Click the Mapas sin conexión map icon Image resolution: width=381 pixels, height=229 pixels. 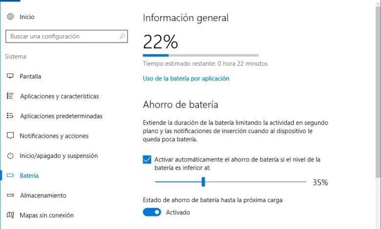click(10, 215)
